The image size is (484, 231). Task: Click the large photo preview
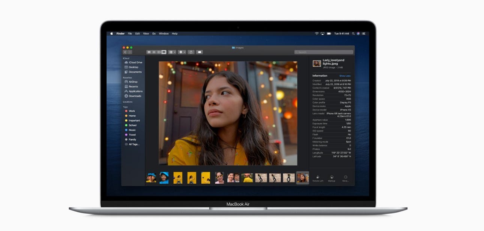click(x=228, y=113)
